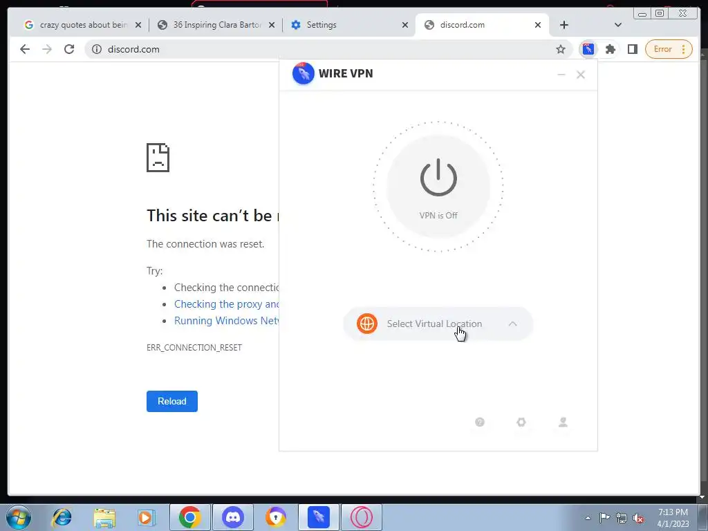Click the orange globe location icon
This screenshot has width=708, height=531.
tap(367, 324)
